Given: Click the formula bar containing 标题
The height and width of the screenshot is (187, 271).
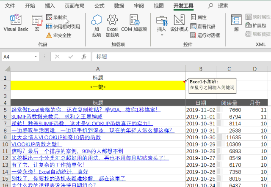Looking at the screenshot, I should [182, 57].
